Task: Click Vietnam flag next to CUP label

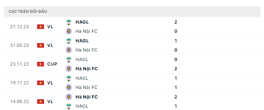Action: click(x=40, y=64)
